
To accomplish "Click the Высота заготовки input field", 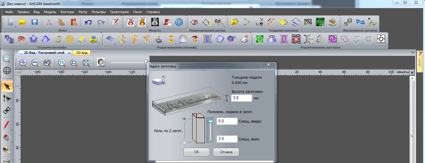I will (x=242, y=98).
